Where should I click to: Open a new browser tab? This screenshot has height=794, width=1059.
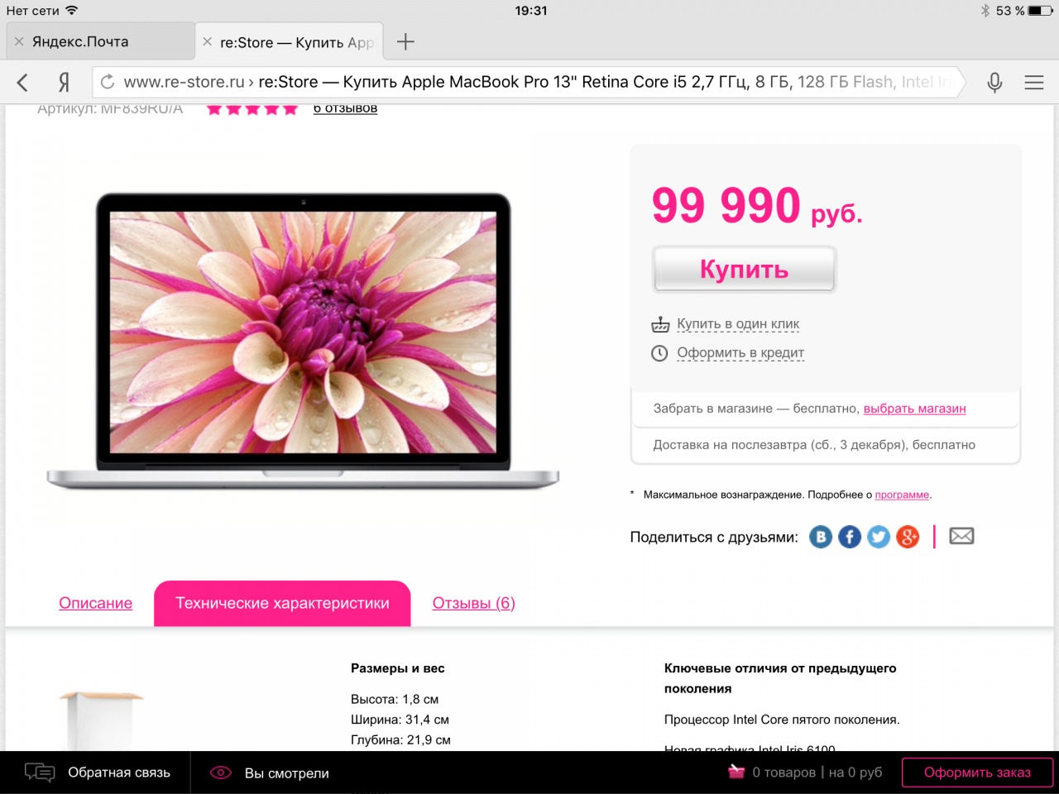405,41
